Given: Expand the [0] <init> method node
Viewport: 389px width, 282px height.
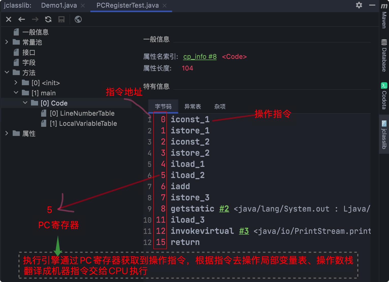Looking at the screenshot, I should [x=16, y=83].
